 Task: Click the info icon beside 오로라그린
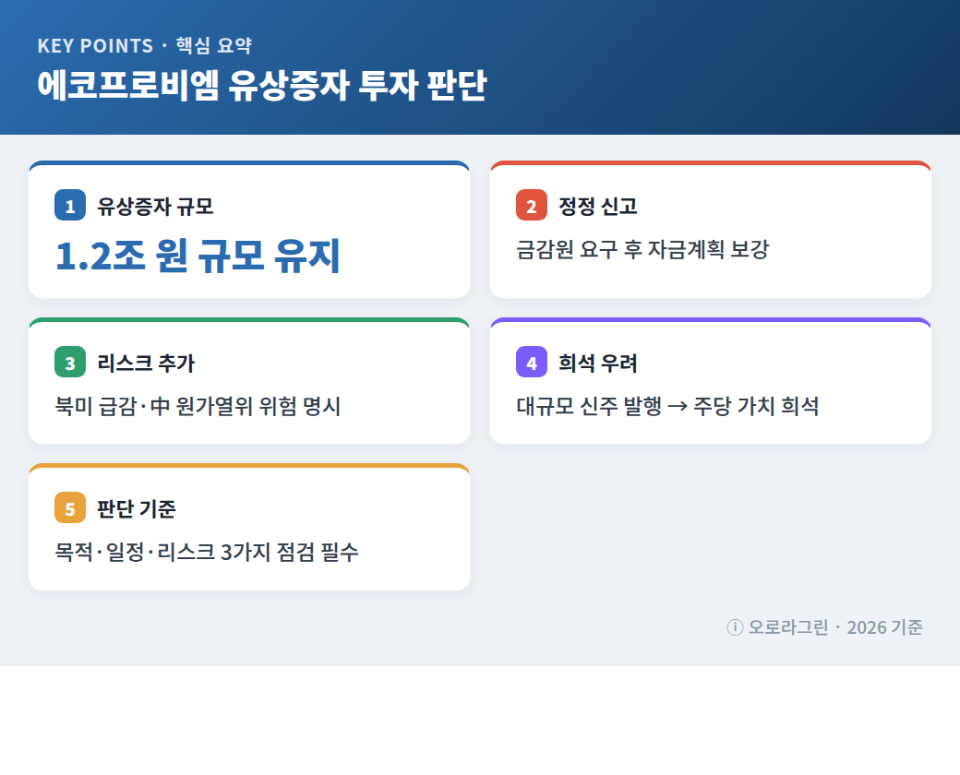[735, 627]
